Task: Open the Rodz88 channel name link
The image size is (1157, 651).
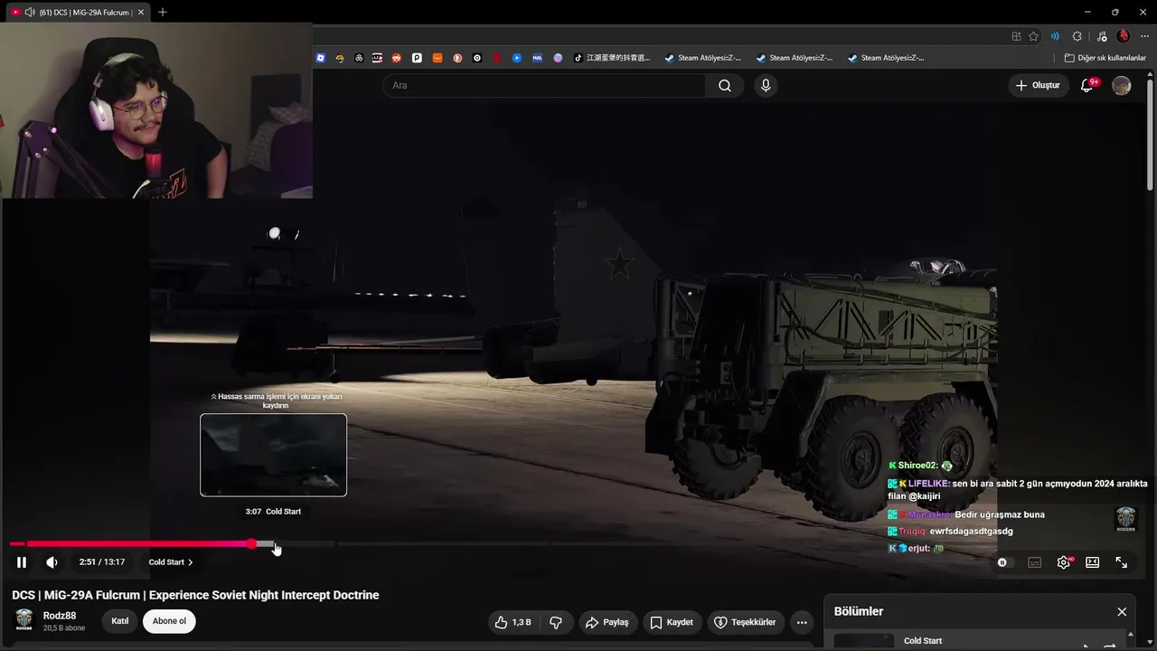Action: coord(60,616)
